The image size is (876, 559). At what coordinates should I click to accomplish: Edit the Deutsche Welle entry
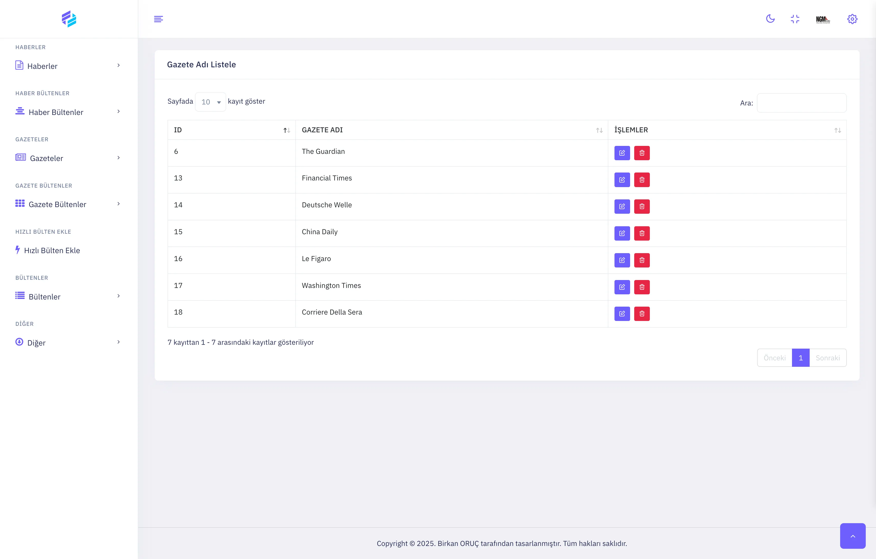pyautogui.click(x=622, y=207)
